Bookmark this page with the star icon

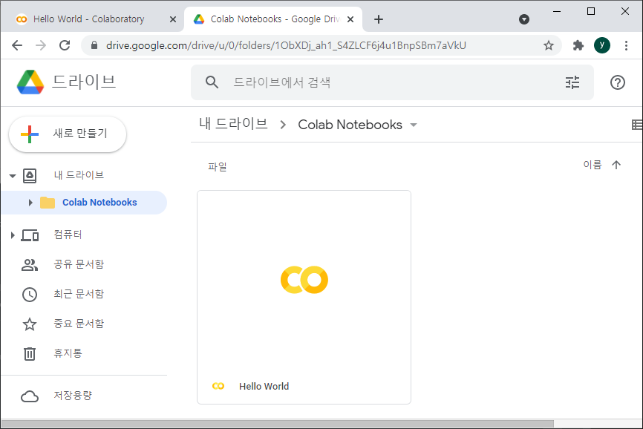pyautogui.click(x=548, y=45)
